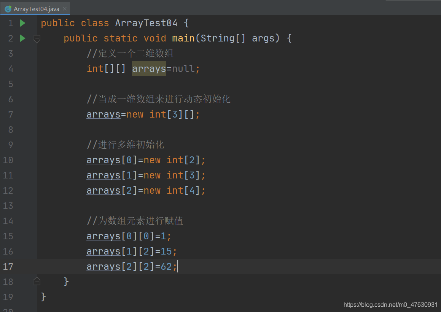Screen dimensions: 441x312
Task: Click the highlighted arrays variable on line 4
Action: click(149, 68)
